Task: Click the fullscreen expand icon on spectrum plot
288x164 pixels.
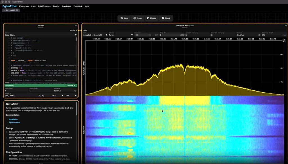Action: point(284,41)
